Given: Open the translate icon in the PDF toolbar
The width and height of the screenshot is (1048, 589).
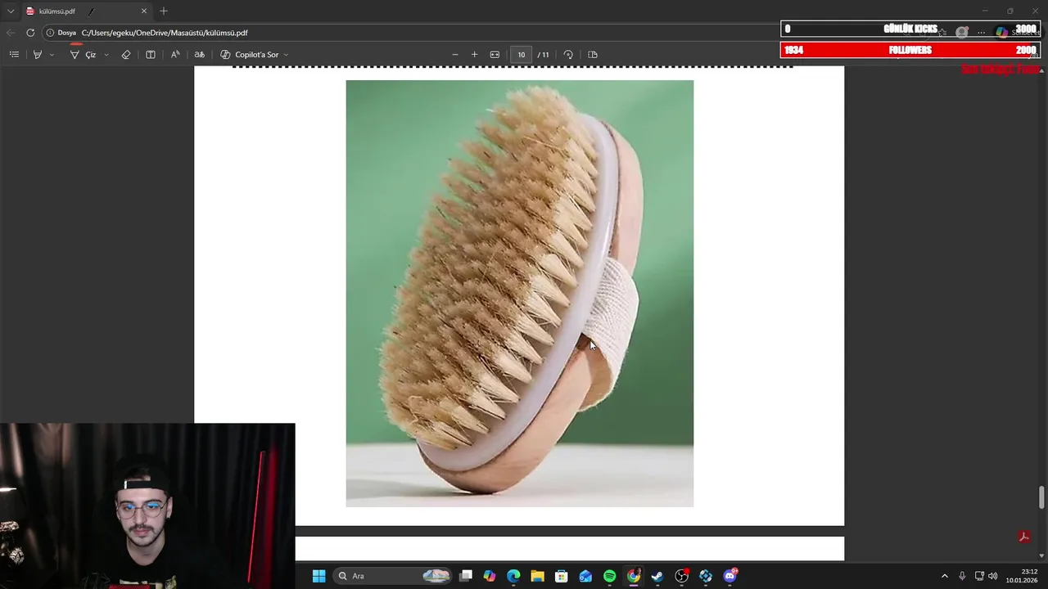Looking at the screenshot, I should (199, 55).
